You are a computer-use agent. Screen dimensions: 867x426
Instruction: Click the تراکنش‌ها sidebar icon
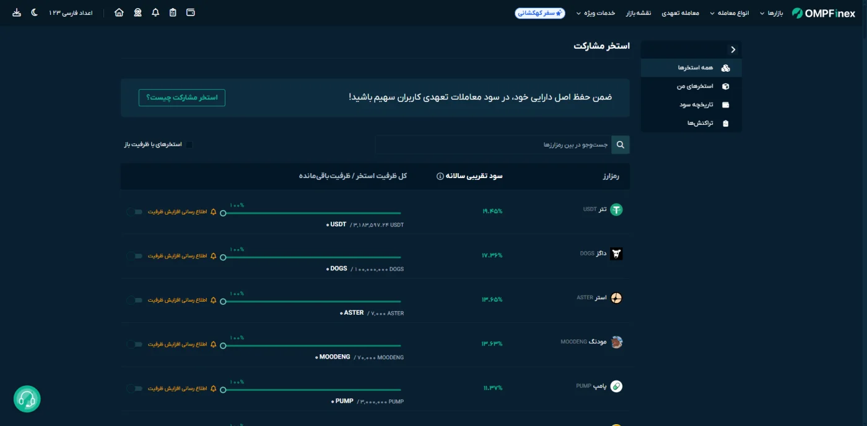726,124
